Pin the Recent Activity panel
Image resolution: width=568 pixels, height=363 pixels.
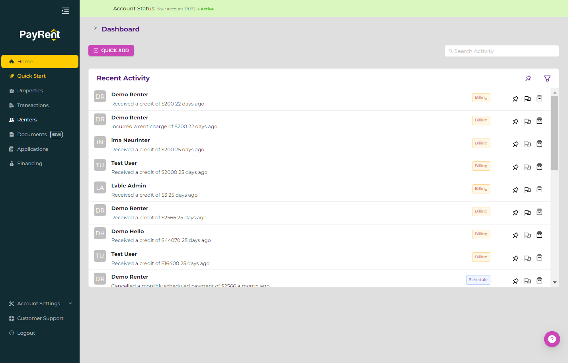(528, 78)
